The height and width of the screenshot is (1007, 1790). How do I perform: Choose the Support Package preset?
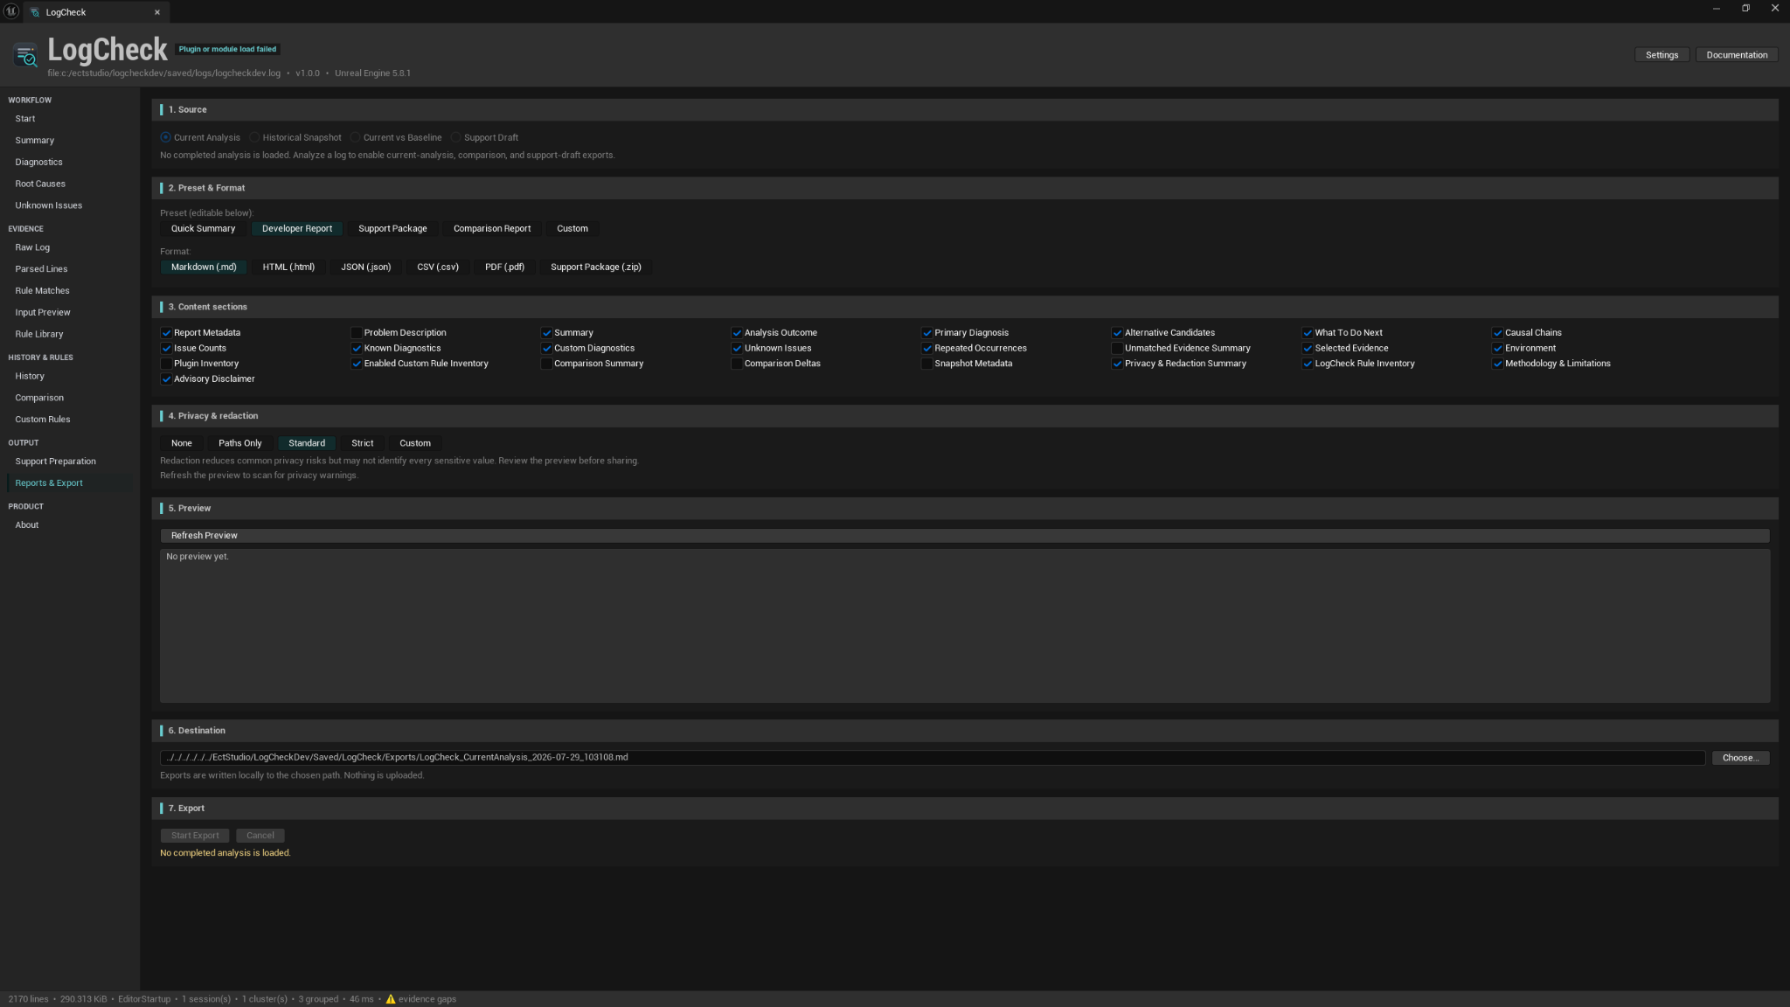coord(392,229)
